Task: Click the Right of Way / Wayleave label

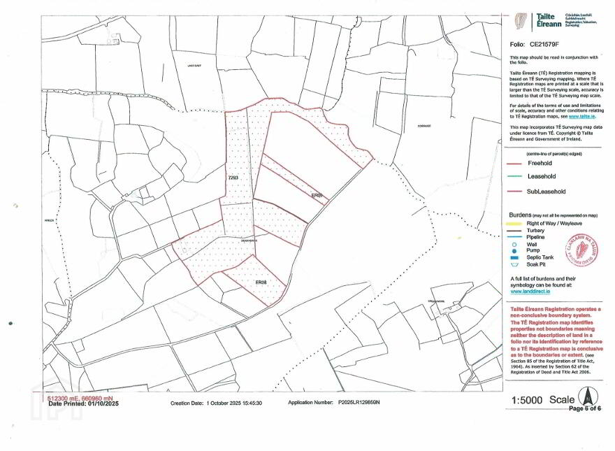Action: (554, 223)
